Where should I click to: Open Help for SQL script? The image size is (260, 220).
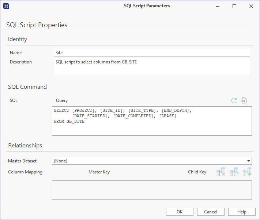click(242, 212)
